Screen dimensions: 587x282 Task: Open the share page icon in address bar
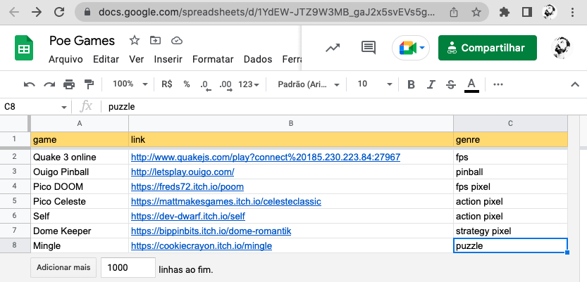tap(454, 13)
